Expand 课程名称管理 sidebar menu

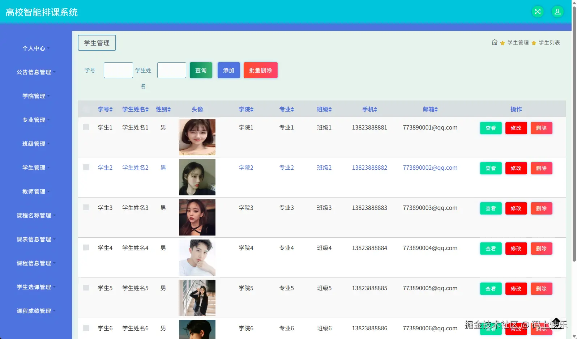(x=36, y=215)
